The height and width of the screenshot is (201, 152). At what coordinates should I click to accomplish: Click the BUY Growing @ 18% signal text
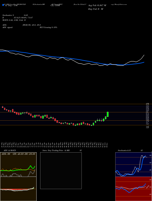(x=48, y=27)
